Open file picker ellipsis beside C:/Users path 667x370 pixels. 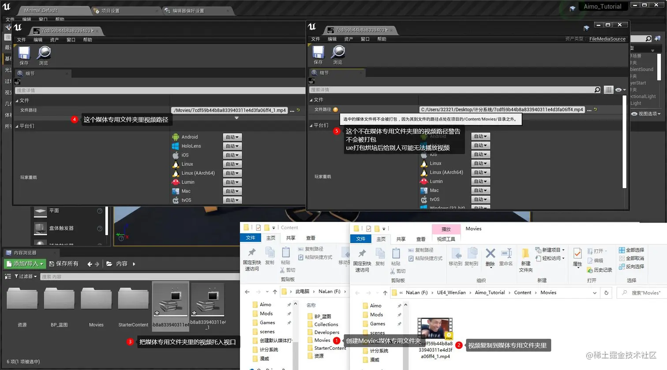click(x=589, y=110)
